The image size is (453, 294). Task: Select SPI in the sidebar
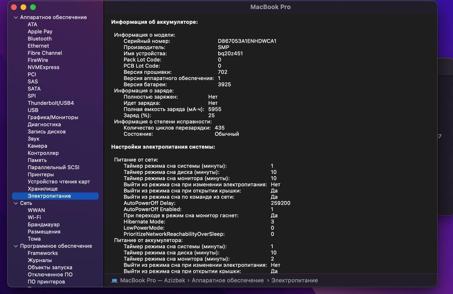(32, 96)
